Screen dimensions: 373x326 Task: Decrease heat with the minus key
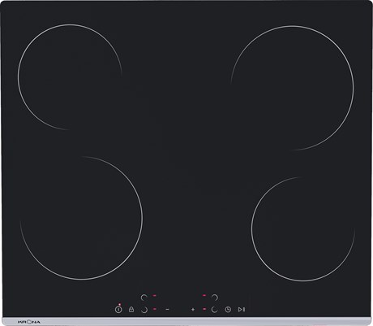tap(167, 309)
